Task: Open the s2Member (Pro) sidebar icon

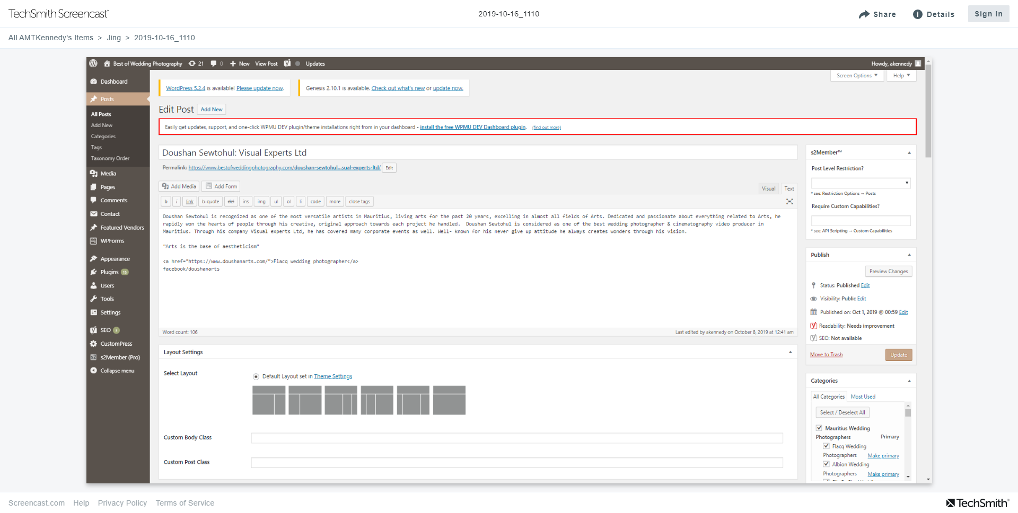Action: click(93, 357)
